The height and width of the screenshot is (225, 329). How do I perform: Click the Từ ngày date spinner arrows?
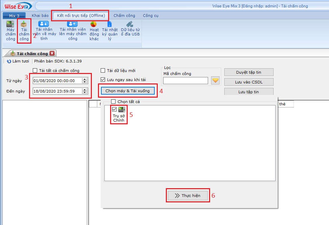[x=85, y=81]
